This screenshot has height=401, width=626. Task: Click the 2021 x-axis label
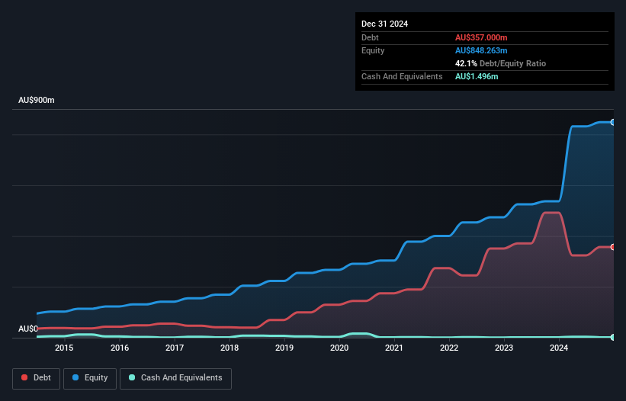click(394, 348)
